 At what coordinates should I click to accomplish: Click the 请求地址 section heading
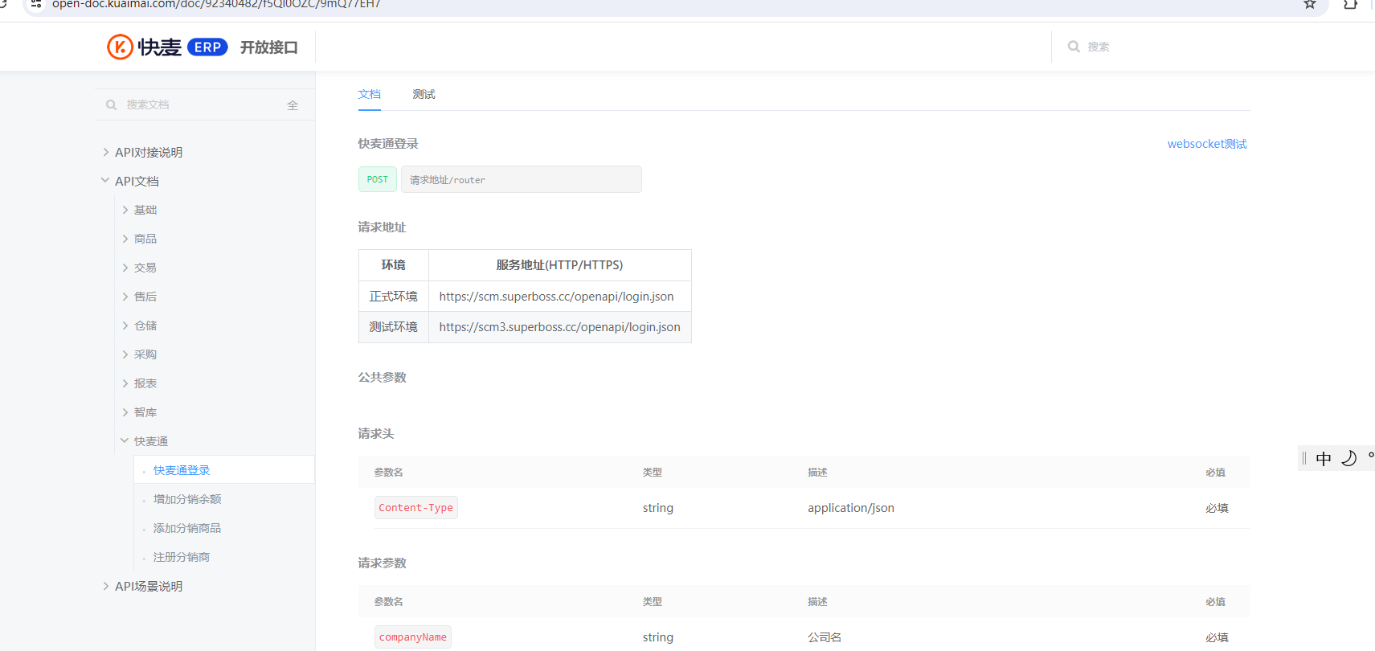(383, 227)
